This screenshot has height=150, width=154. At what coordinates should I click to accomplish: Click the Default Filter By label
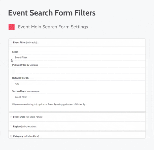click(20, 78)
